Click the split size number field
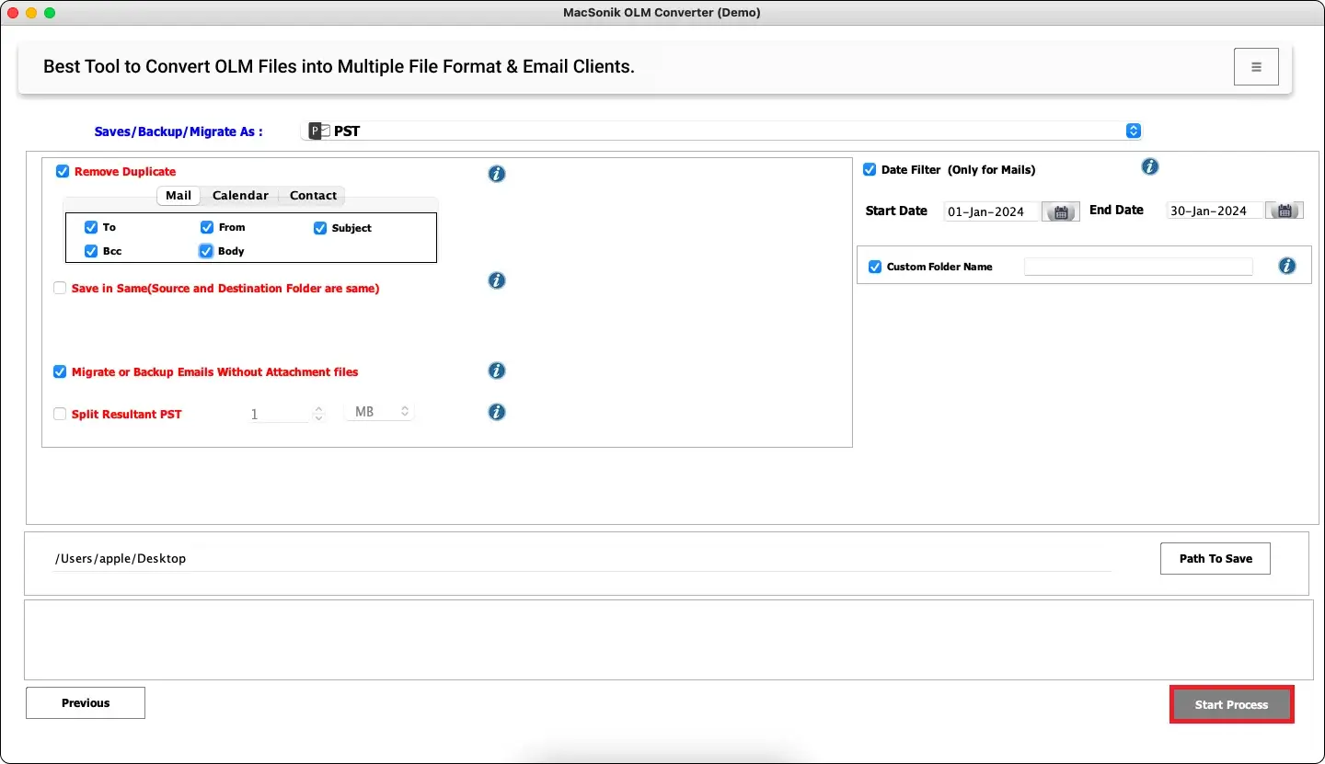 click(x=280, y=414)
